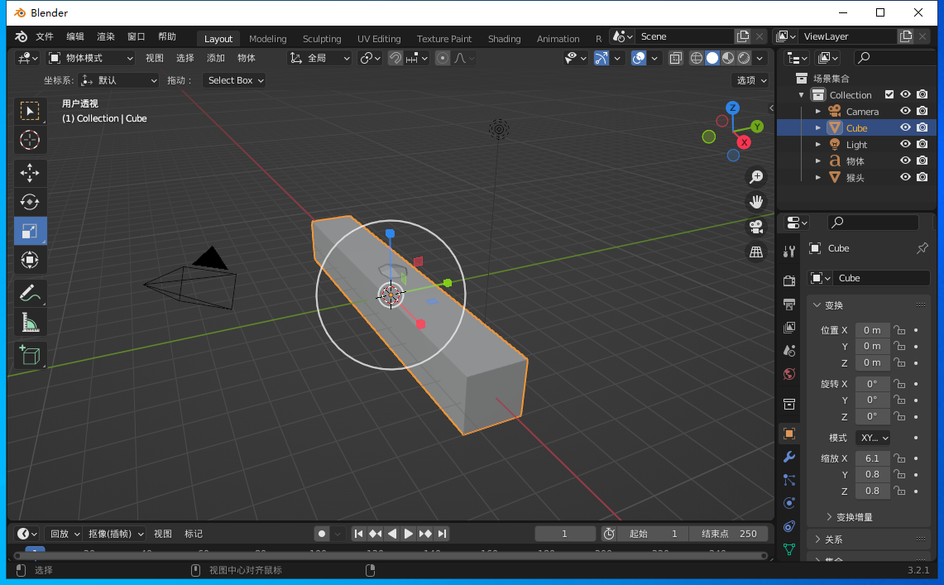Switch to the Shading workspace tab
Image resolution: width=944 pixels, height=585 pixels.
(503, 38)
